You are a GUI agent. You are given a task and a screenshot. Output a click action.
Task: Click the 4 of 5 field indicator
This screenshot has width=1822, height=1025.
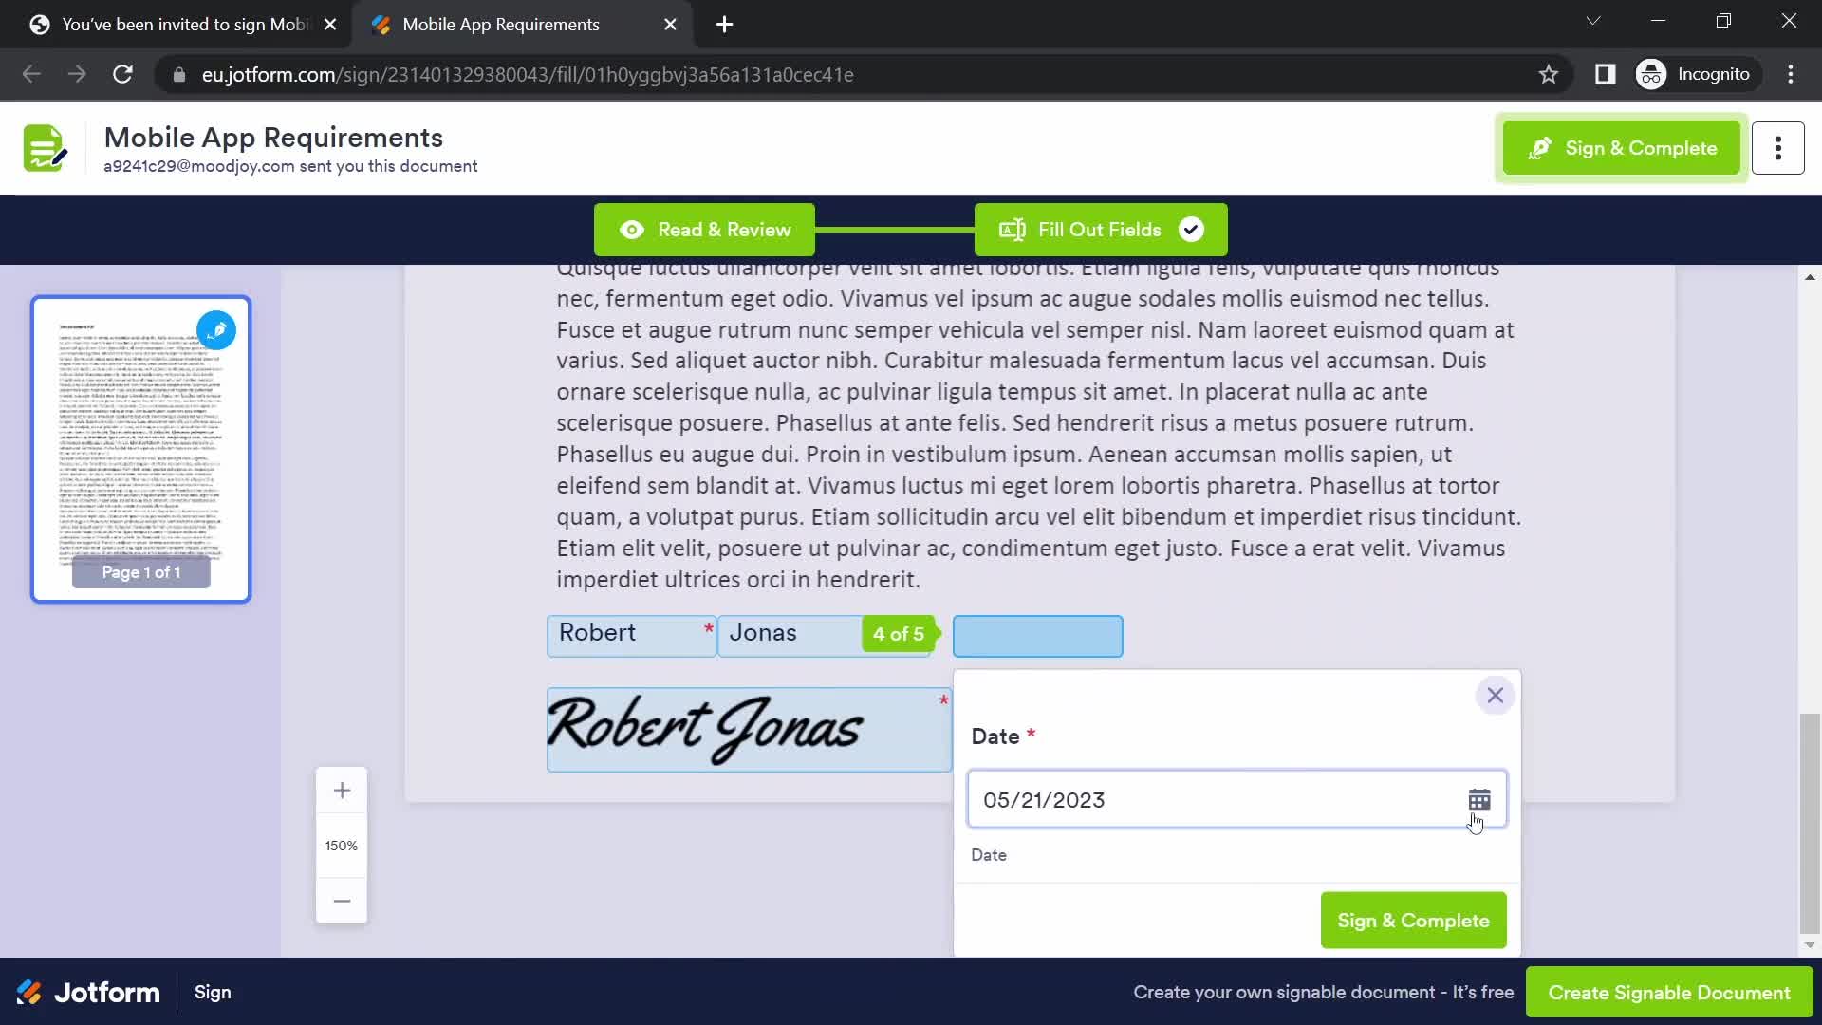tap(899, 634)
